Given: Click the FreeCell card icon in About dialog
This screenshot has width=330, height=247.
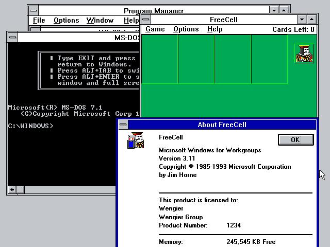Looking at the screenshot, I should tap(136, 140).
